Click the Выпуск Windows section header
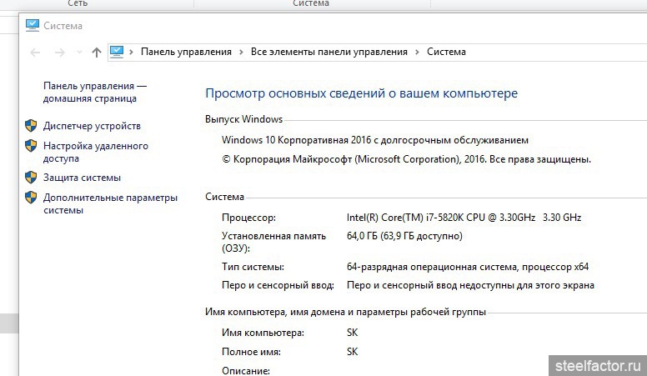The width and height of the screenshot is (647, 376). [243, 119]
